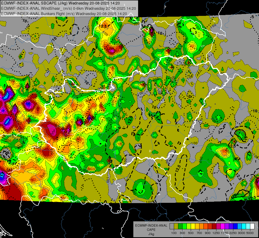Click the 500 legend scale label
This screenshot has height=238, width=259.
click(191, 233)
